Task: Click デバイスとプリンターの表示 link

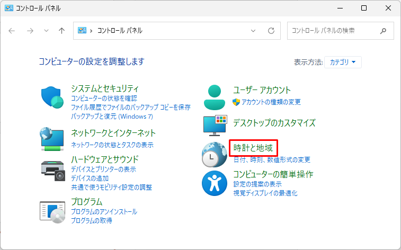Action: click(x=103, y=169)
